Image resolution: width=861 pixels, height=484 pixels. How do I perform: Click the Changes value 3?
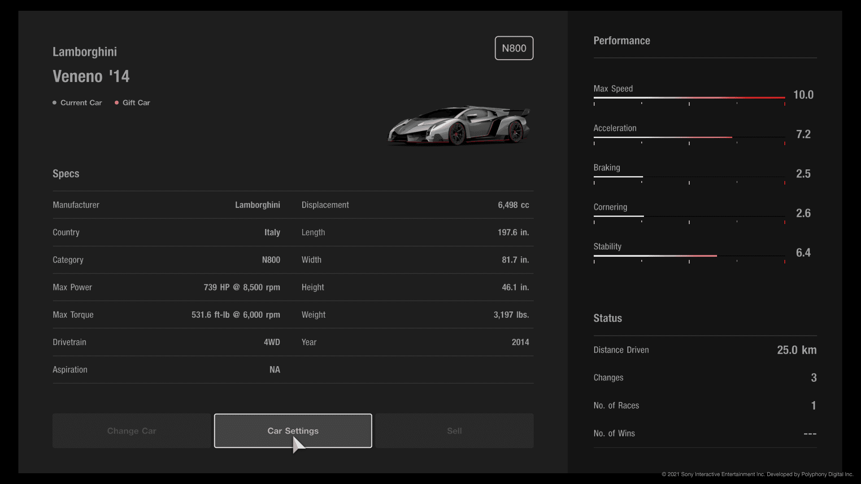click(814, 378)
